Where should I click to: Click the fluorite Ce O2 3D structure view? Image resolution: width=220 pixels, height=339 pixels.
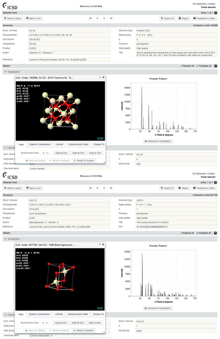pyautogui.click(x=60, y=111)
